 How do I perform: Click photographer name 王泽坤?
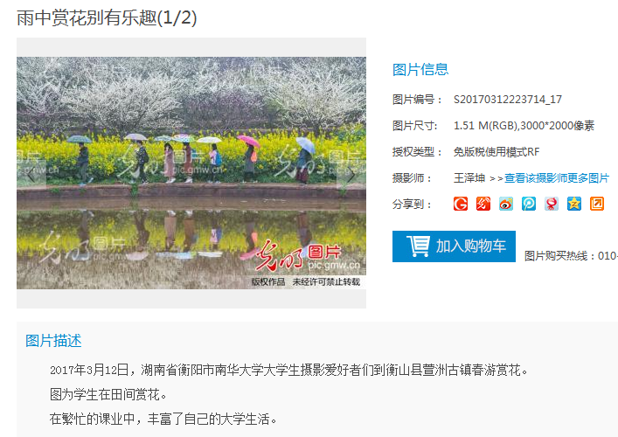point(469,178)
